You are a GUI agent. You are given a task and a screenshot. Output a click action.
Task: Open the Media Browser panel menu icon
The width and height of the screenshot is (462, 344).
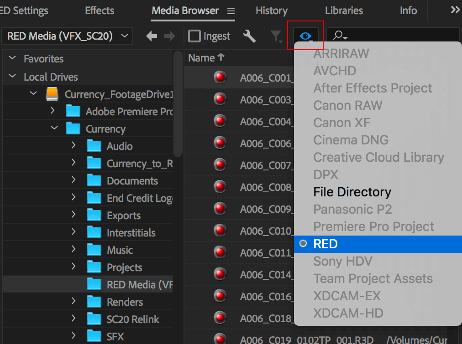pos(231,10)
